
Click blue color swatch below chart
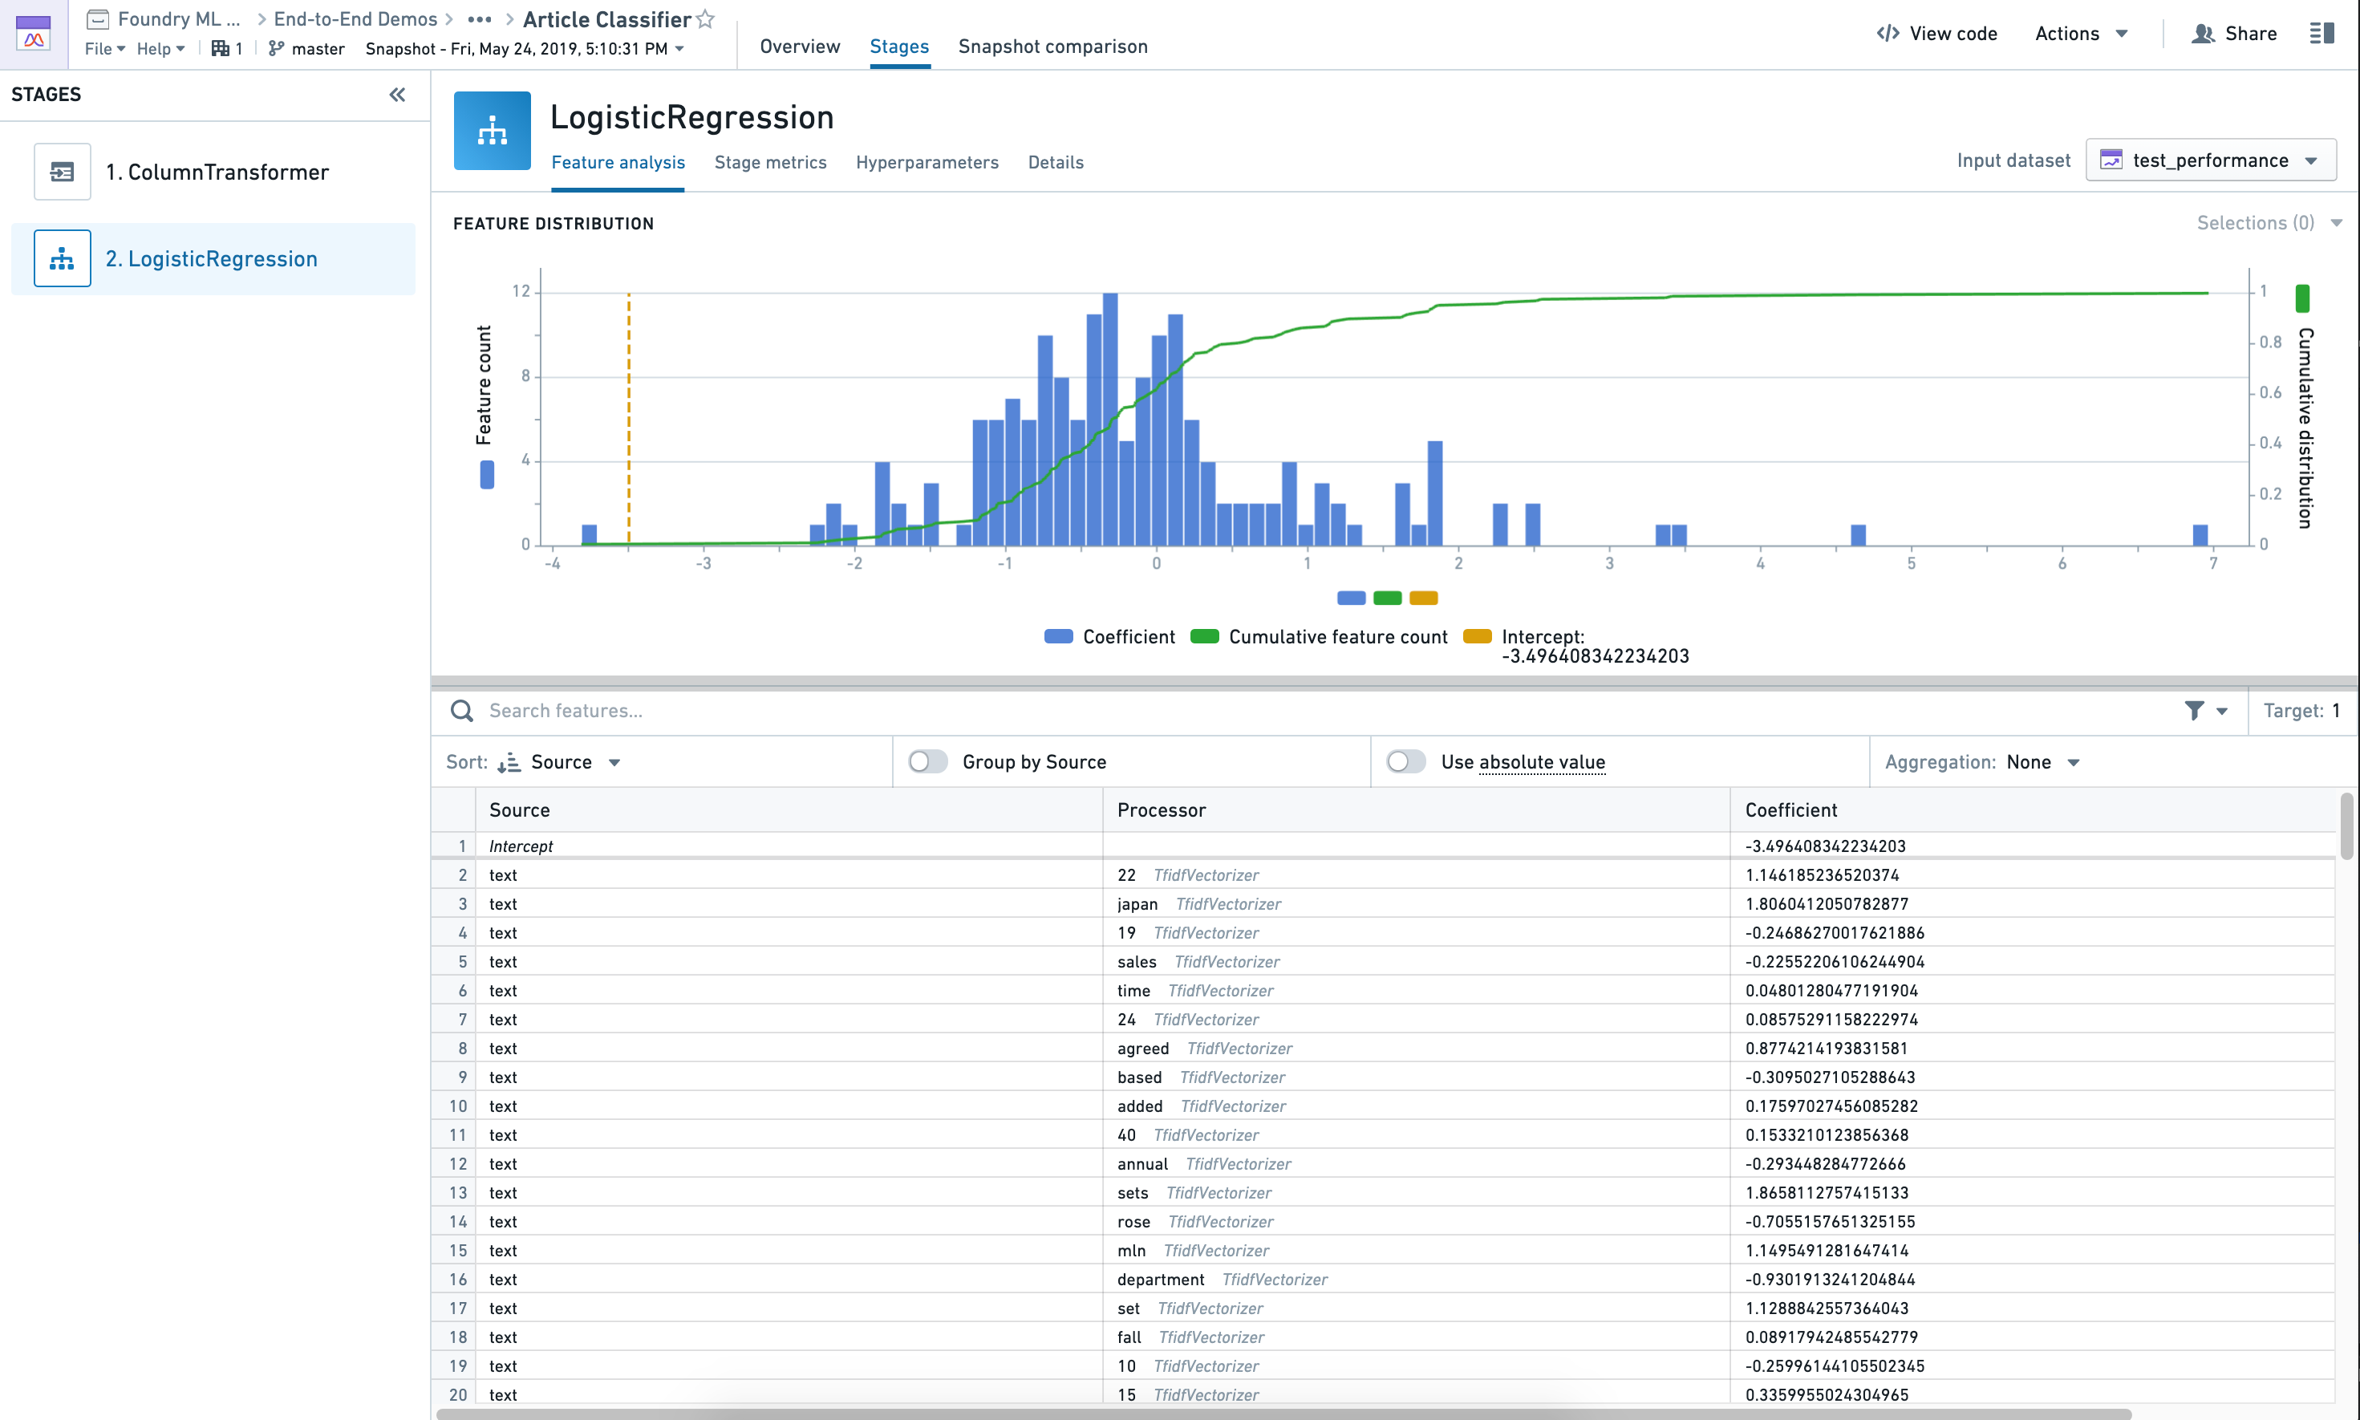click(x=1351, y=598)
